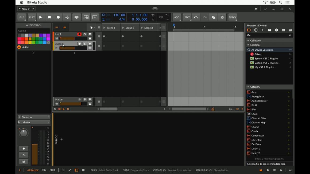Open the FILE menu
The image size is (310, 174).
tap(22, 17)
